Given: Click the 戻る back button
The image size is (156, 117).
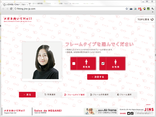Looking at the screenshot, I should coord(27,95).
